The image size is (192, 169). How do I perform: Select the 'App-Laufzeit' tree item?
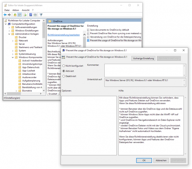pyautogui.click(x=28, y=71)
